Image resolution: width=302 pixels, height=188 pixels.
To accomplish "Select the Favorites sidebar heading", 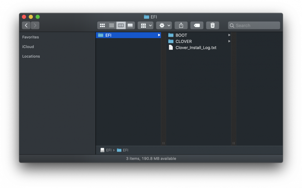I will click(31, 37).
